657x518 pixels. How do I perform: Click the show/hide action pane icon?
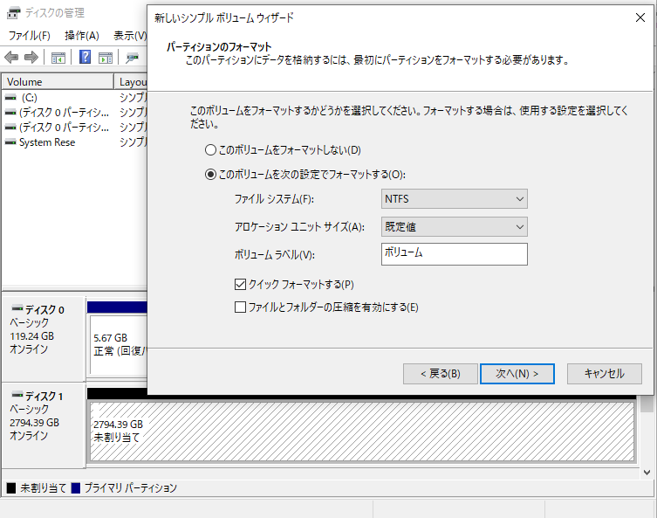coord(106,57)
